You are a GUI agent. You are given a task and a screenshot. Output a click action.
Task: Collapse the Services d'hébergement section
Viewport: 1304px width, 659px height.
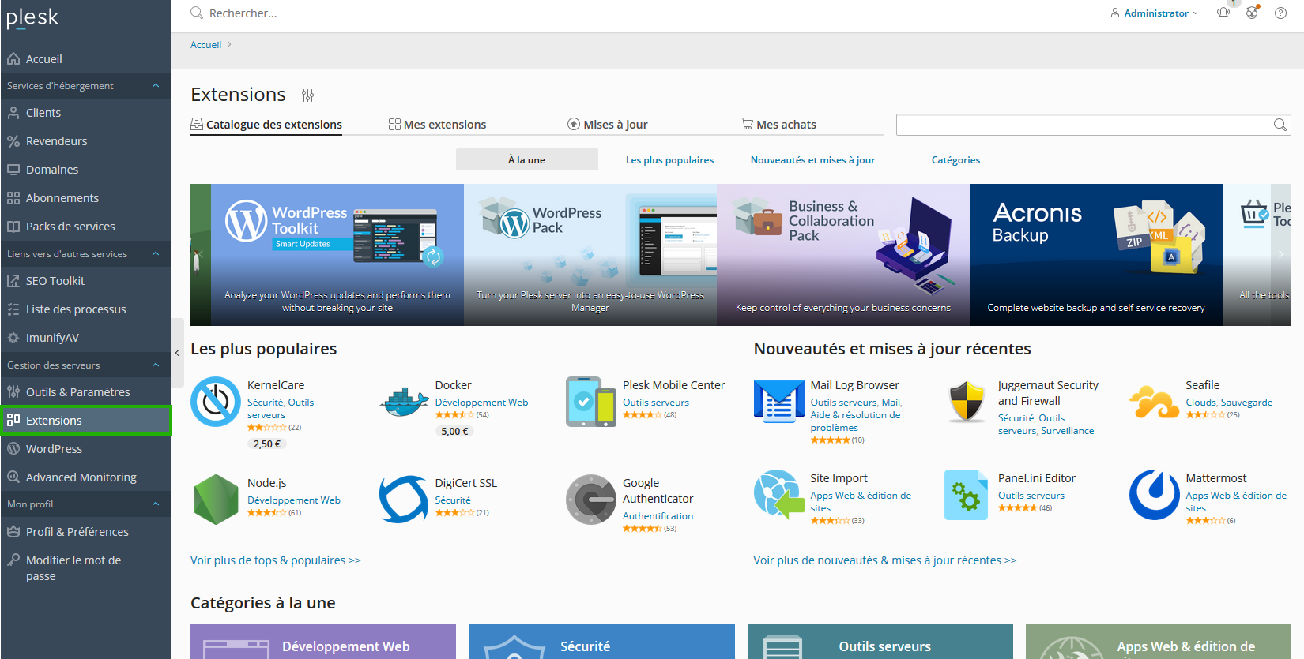pyautogui.click(x=86, y=86)
